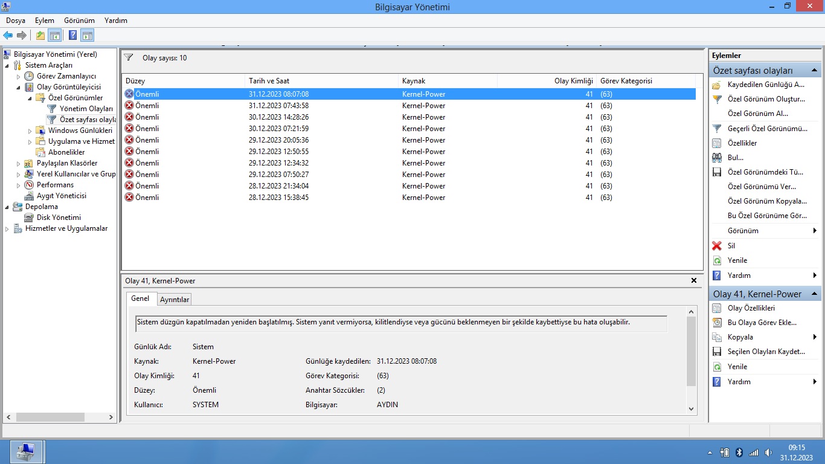Screen dimensions: 825x464
Task: Collapse the Özet sayfası olayları actions section
Action: point(815,70)
